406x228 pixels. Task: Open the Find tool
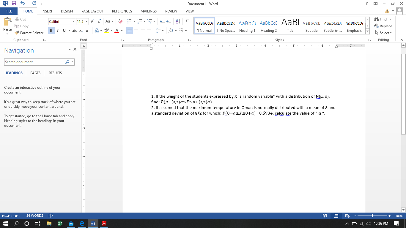pyautogui.click(x=381, y=19)
